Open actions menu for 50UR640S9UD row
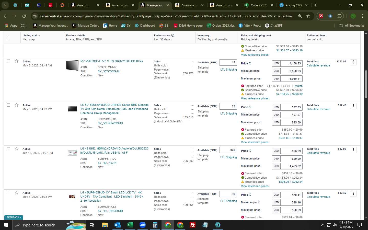This screenshot has width=368, height=230. pyautogui.click(x=353, y=106)
